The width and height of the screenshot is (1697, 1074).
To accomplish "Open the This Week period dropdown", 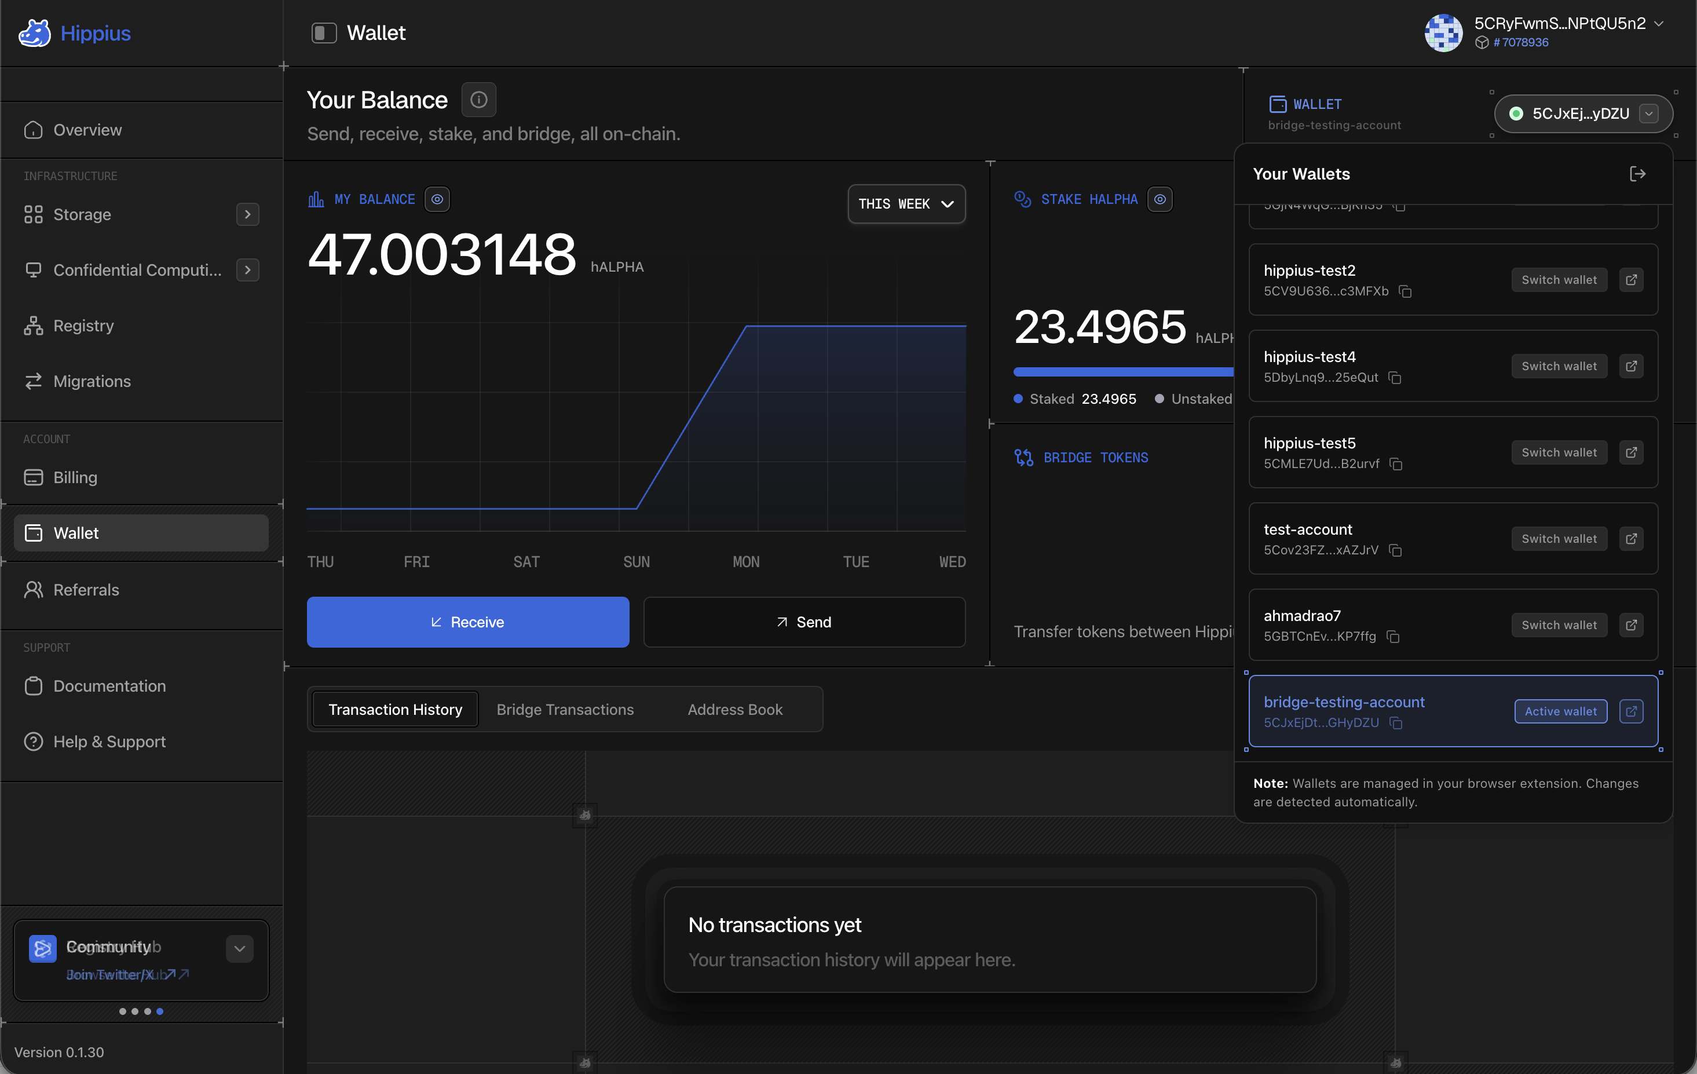I will point(906,204).
